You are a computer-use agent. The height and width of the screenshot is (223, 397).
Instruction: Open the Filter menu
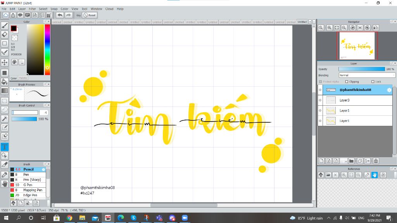(32, 9)
